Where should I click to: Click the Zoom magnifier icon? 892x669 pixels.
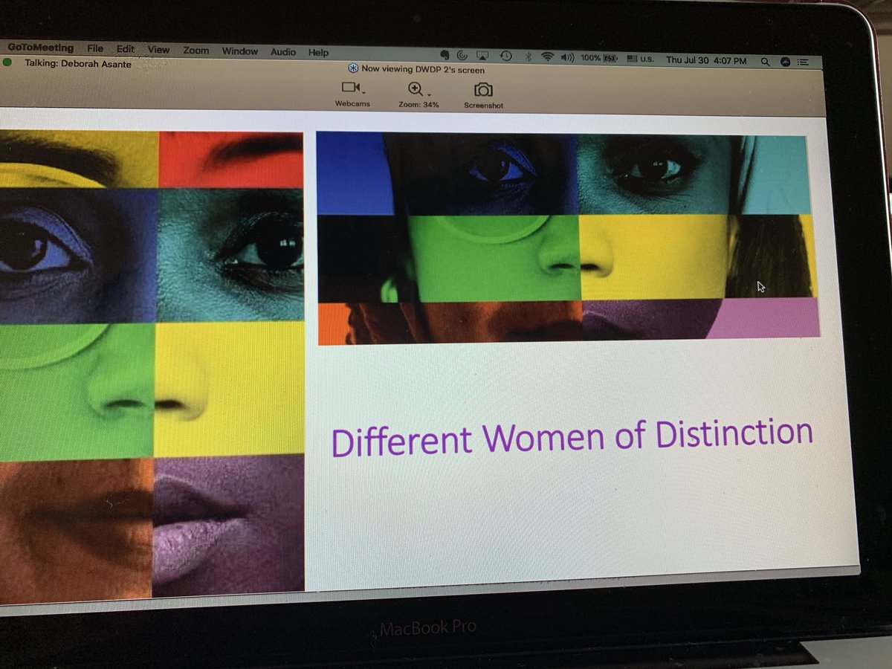[x=415, y=89]
